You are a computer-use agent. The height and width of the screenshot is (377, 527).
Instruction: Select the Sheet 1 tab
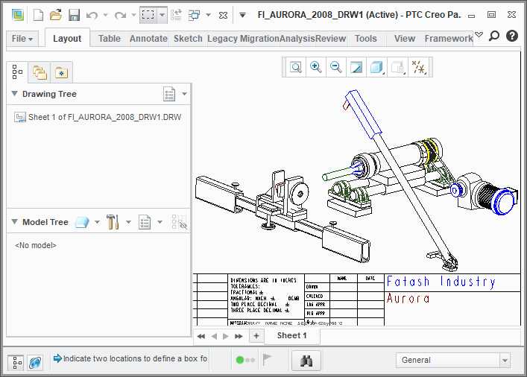[291, 335]
